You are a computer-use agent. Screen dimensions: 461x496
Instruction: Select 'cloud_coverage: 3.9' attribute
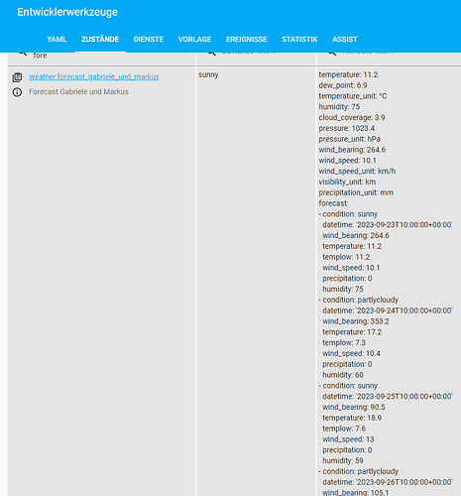tap(352, 117)
